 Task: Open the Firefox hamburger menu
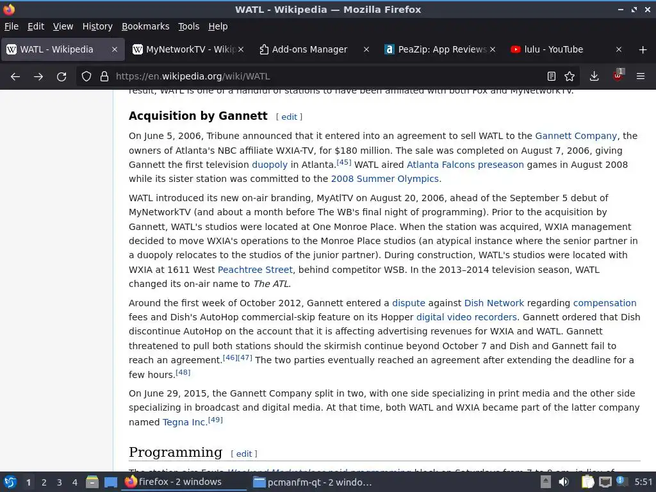click(641, 77)
